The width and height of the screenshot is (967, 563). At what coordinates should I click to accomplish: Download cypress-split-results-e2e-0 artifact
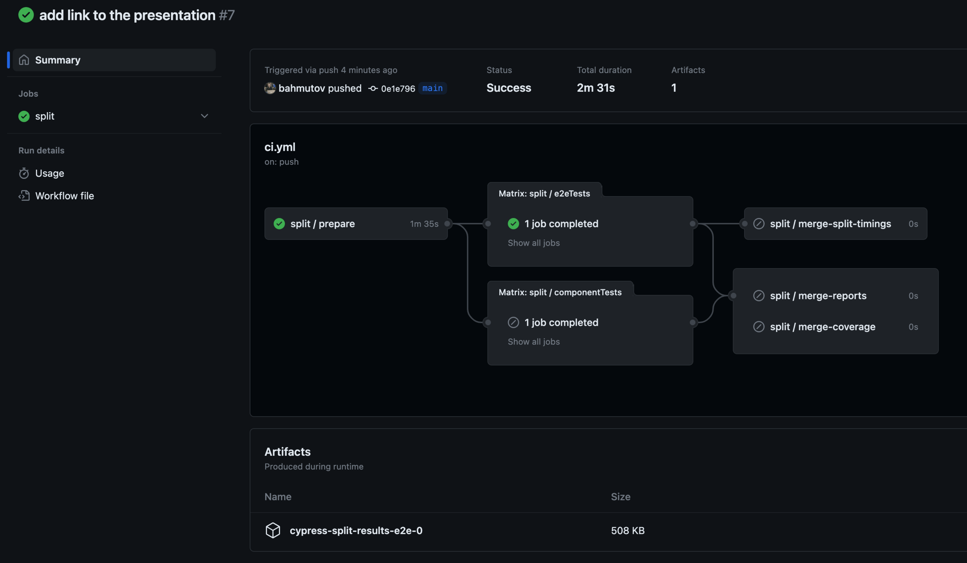coord(356,530)
